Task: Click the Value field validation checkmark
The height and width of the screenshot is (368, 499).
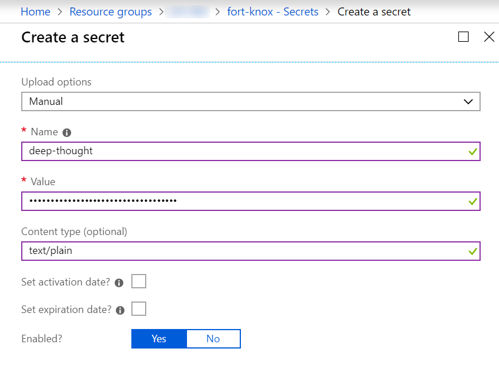Action: tap(473, 202)
